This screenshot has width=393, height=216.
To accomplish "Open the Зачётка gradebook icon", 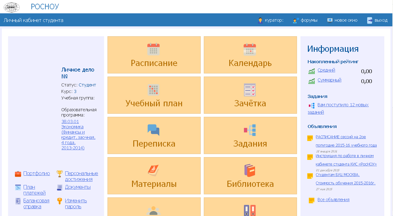I will click(250, 90).
